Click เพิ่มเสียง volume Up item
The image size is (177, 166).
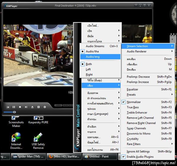point(148,64)
